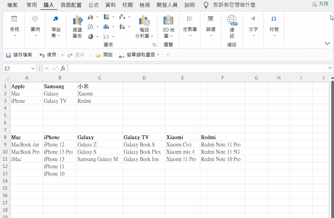Select cell containing Samsung Galaxy M
Image resolution: width=334 pixels, height=218 pixels.
(x=100, y=159)
